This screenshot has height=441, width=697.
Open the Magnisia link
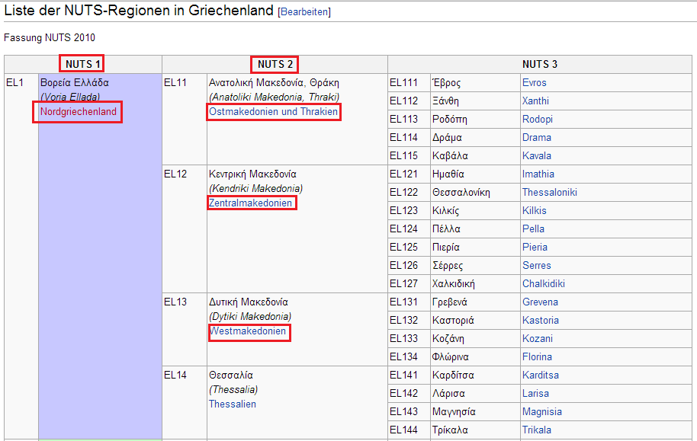(x=542, y=412)
